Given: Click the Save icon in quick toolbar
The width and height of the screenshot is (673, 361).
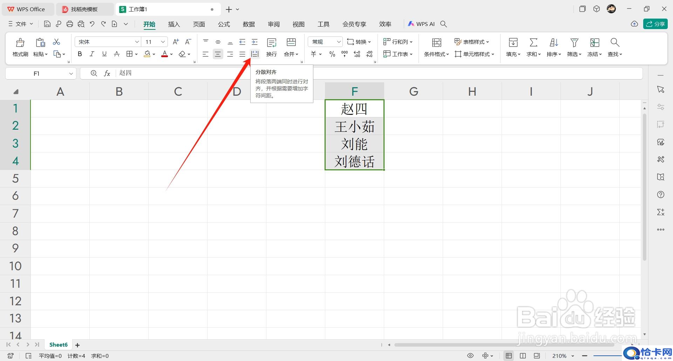Looking at the screenshot, I should (47, 24).
